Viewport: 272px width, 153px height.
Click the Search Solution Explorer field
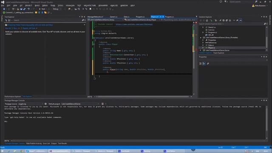[231, 24]
